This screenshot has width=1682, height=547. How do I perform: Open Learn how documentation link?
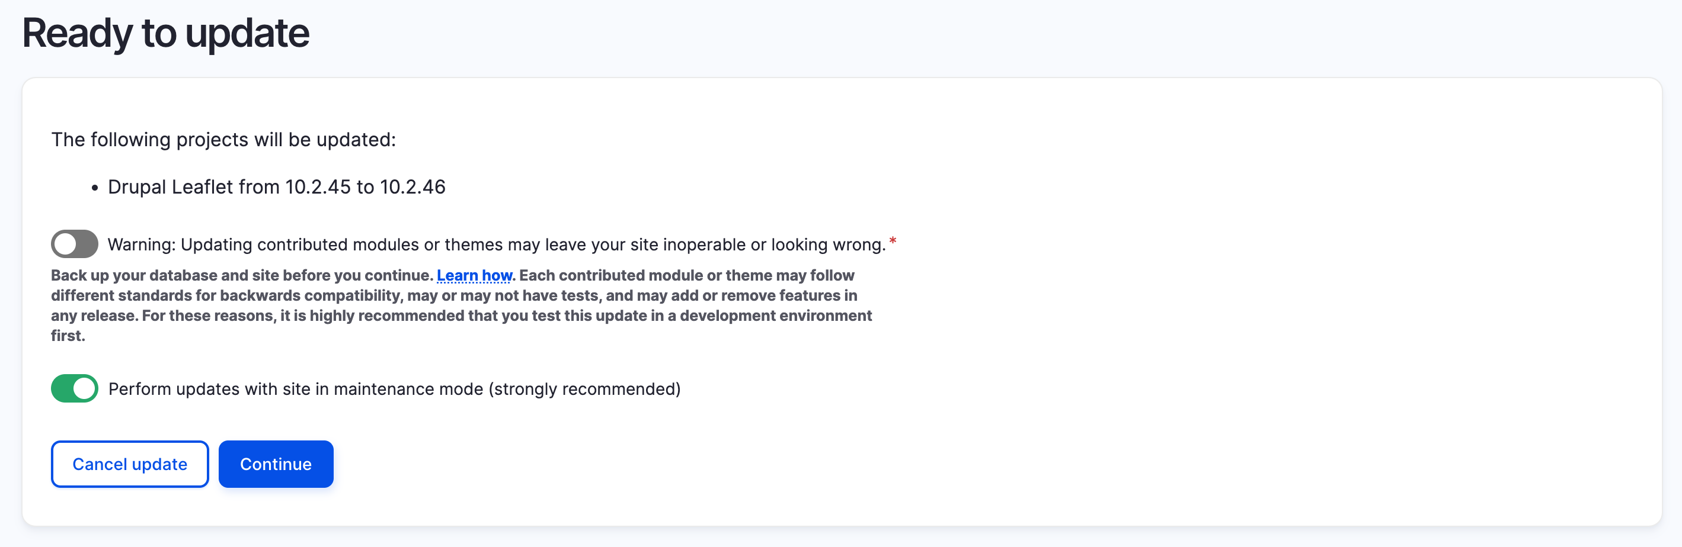[474, 275]
